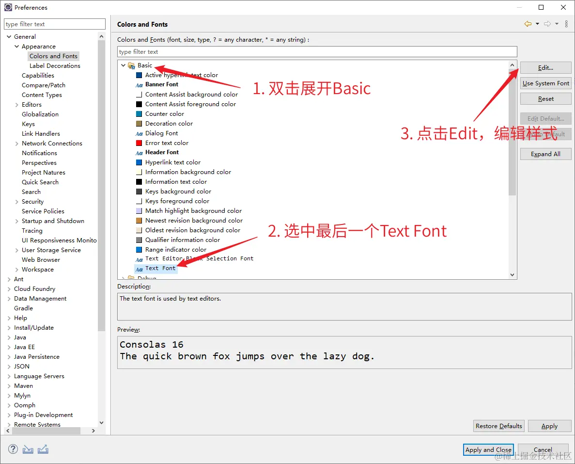This screenshot has height=464, width=575.
Task: Collapse the Appearance tree node
Action: [16, 46]
